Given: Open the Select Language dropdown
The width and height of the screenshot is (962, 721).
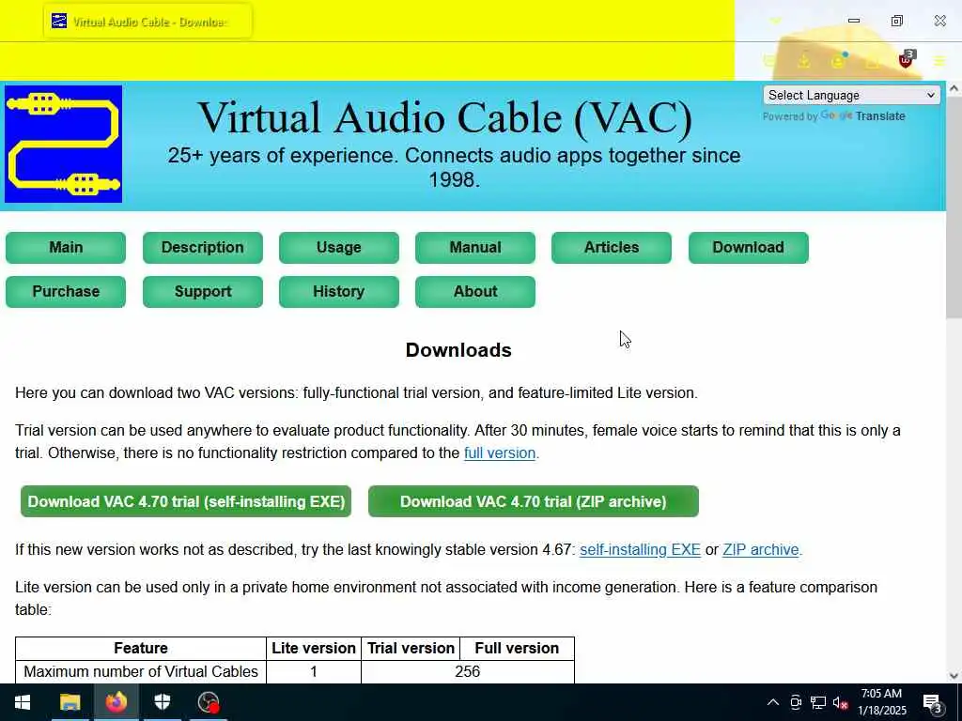Looking at the screenshot, I should [x=851, y=95].
